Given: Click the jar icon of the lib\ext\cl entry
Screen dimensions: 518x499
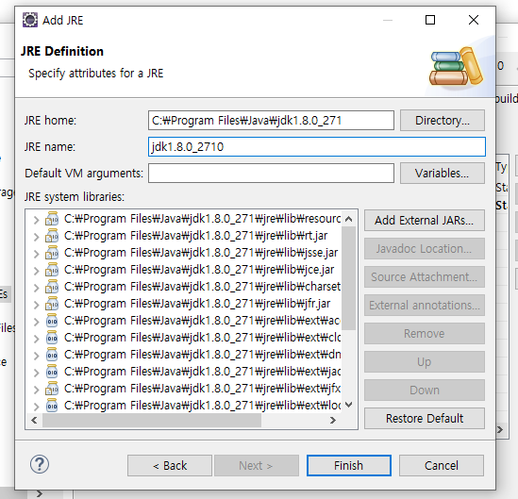Looking at the screenshot, I should 52,338.
